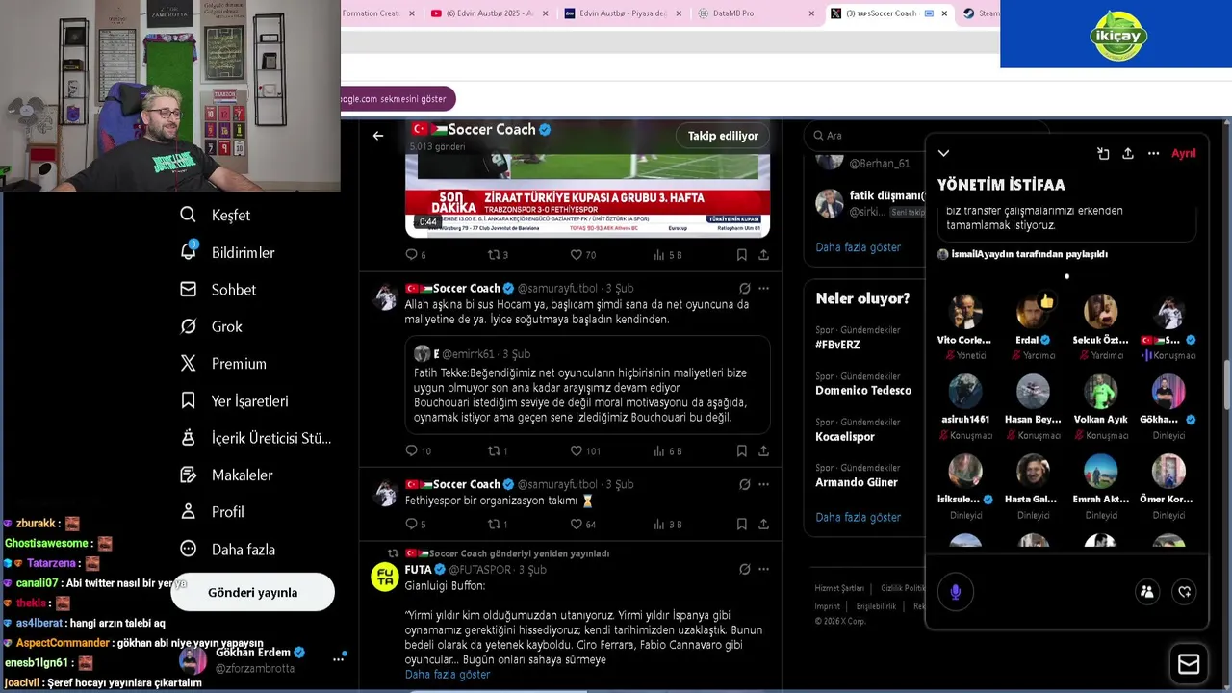The image size is (1232, 693).
Task: Open Grok action on the Fethiyespor post
Action: (x=744, y=484)
